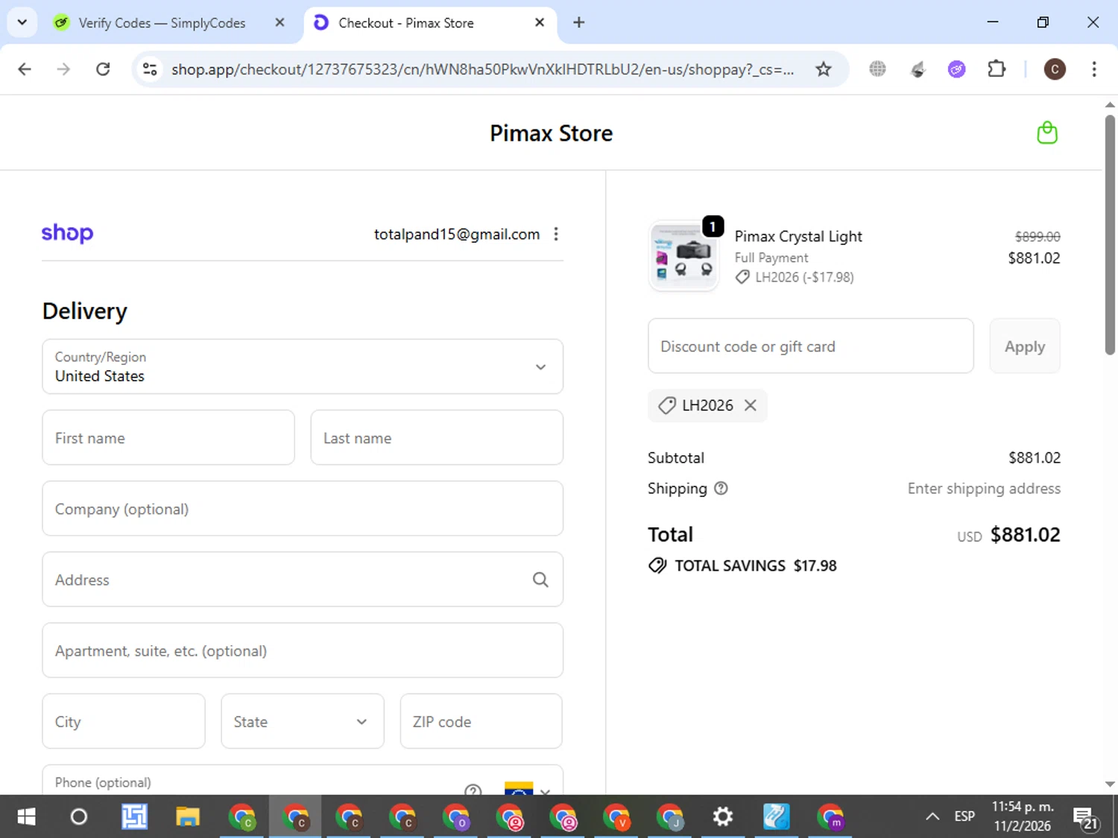The width and height of the screenshot is (1118, 838).
Task: Open the Windows Start menu
Action: [26, 816]
